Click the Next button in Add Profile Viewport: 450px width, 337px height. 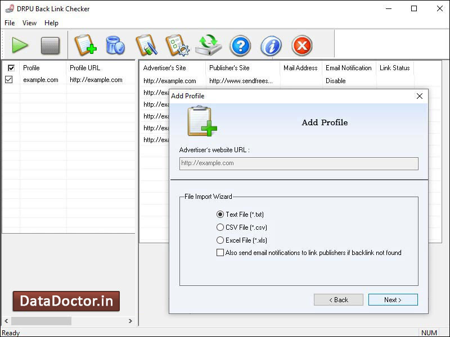[x=393, y=299]
